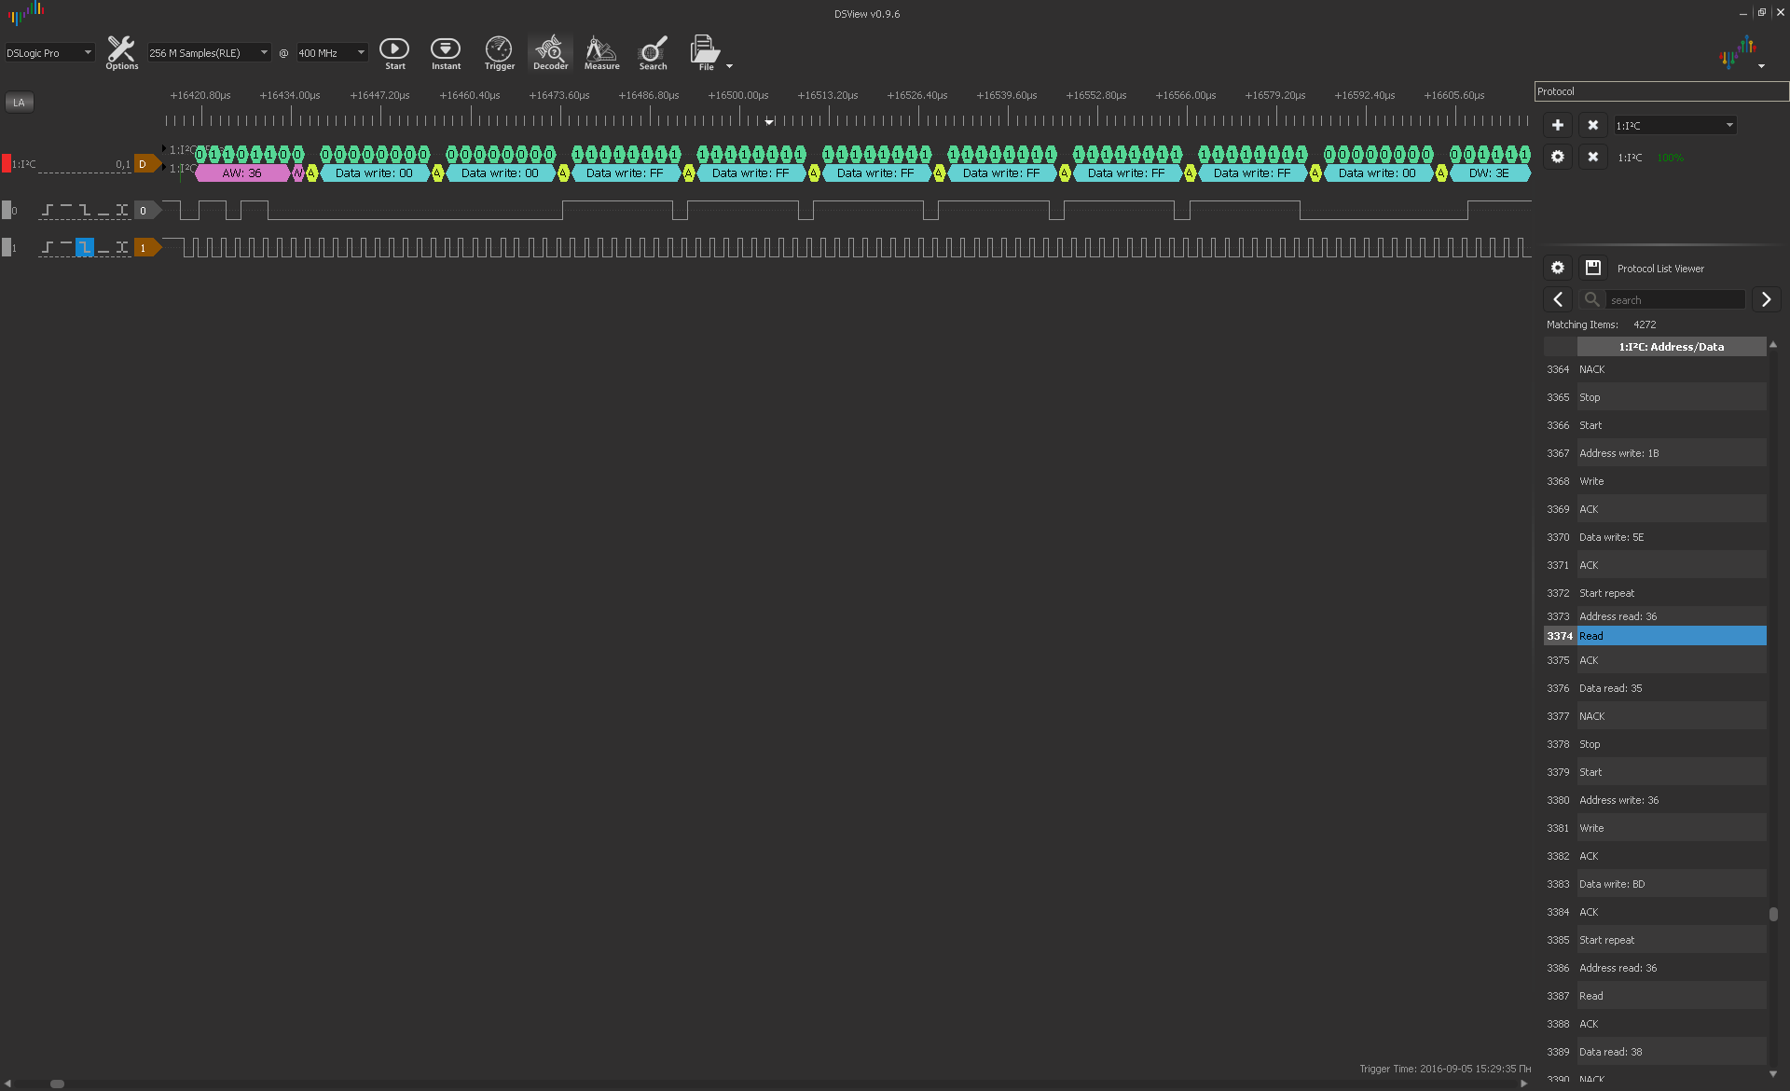
Task: Enable rising edge trigger on channel 0
Action: tap(48, 211)
